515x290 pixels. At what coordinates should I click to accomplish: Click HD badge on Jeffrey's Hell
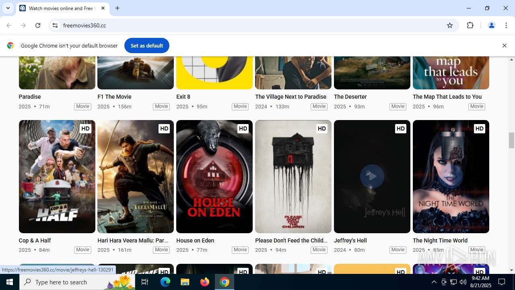[x=401, y=128]
